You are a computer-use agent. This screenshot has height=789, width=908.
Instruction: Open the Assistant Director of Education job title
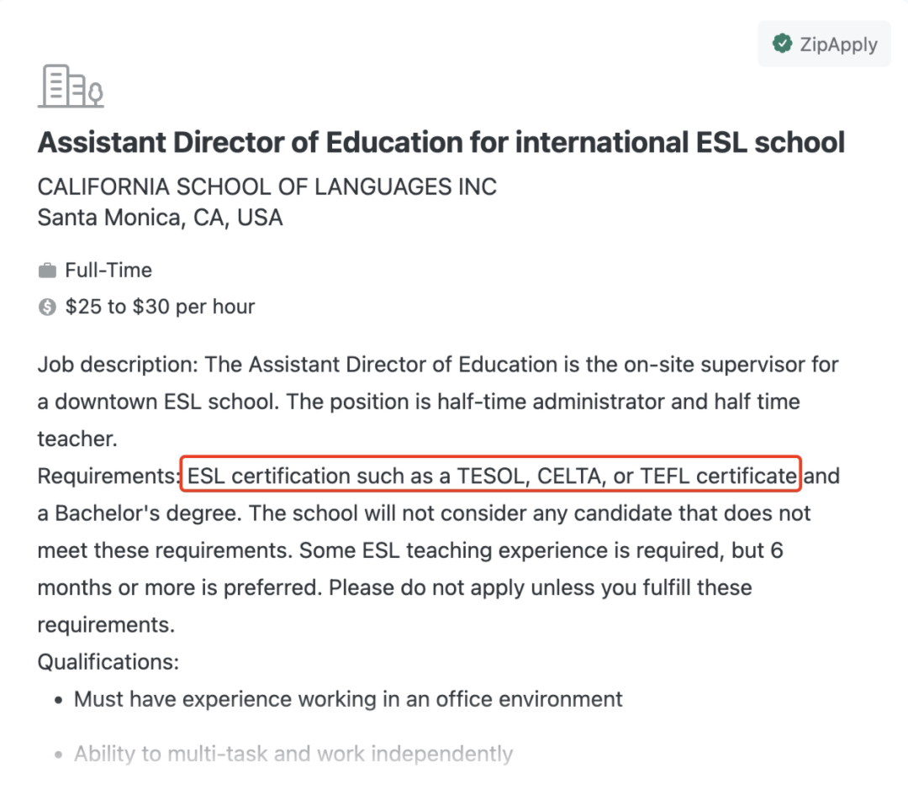pos(441,142)
